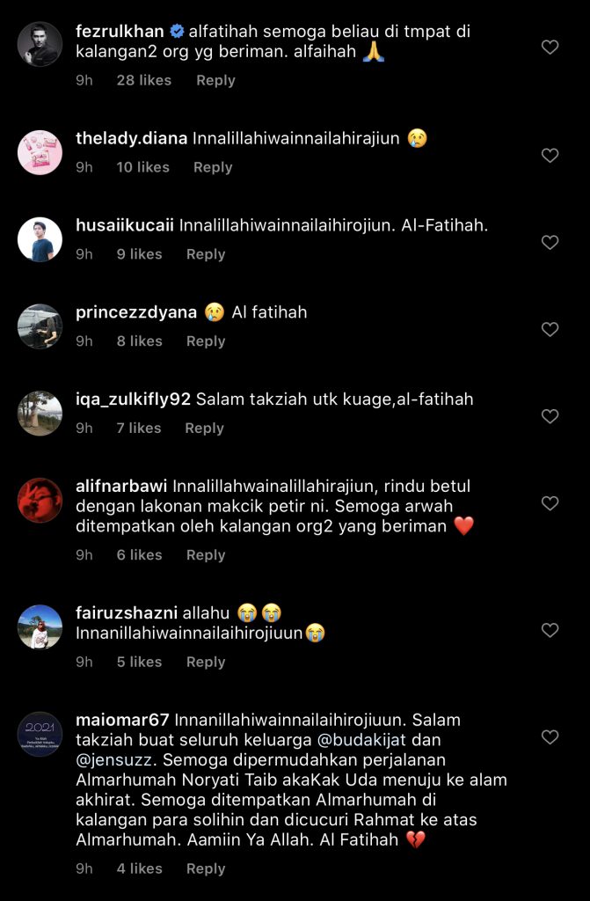The height and width of the screenshot is (901, 590).
Task: Like fezrulkhan's comment with heart icon
Action: pos(550,48)
